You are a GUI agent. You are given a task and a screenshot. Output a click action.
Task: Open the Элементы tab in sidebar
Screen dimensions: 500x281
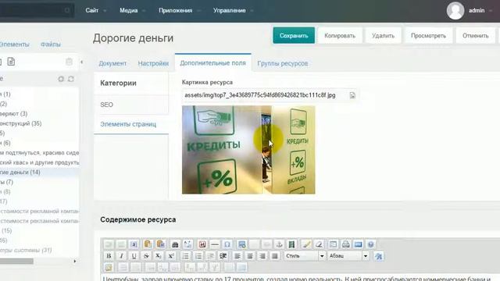click(14, 44)
